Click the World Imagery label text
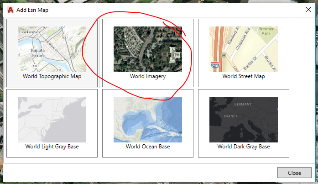 [148, 76]
